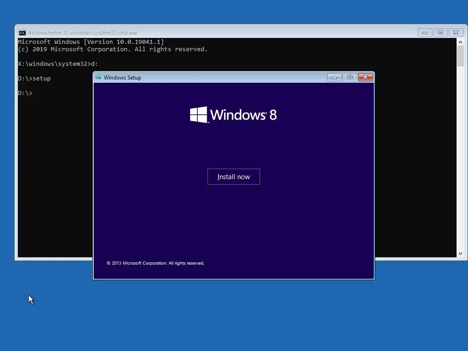Close the Administrator command prompt window
468x351 pixels.
456,32
